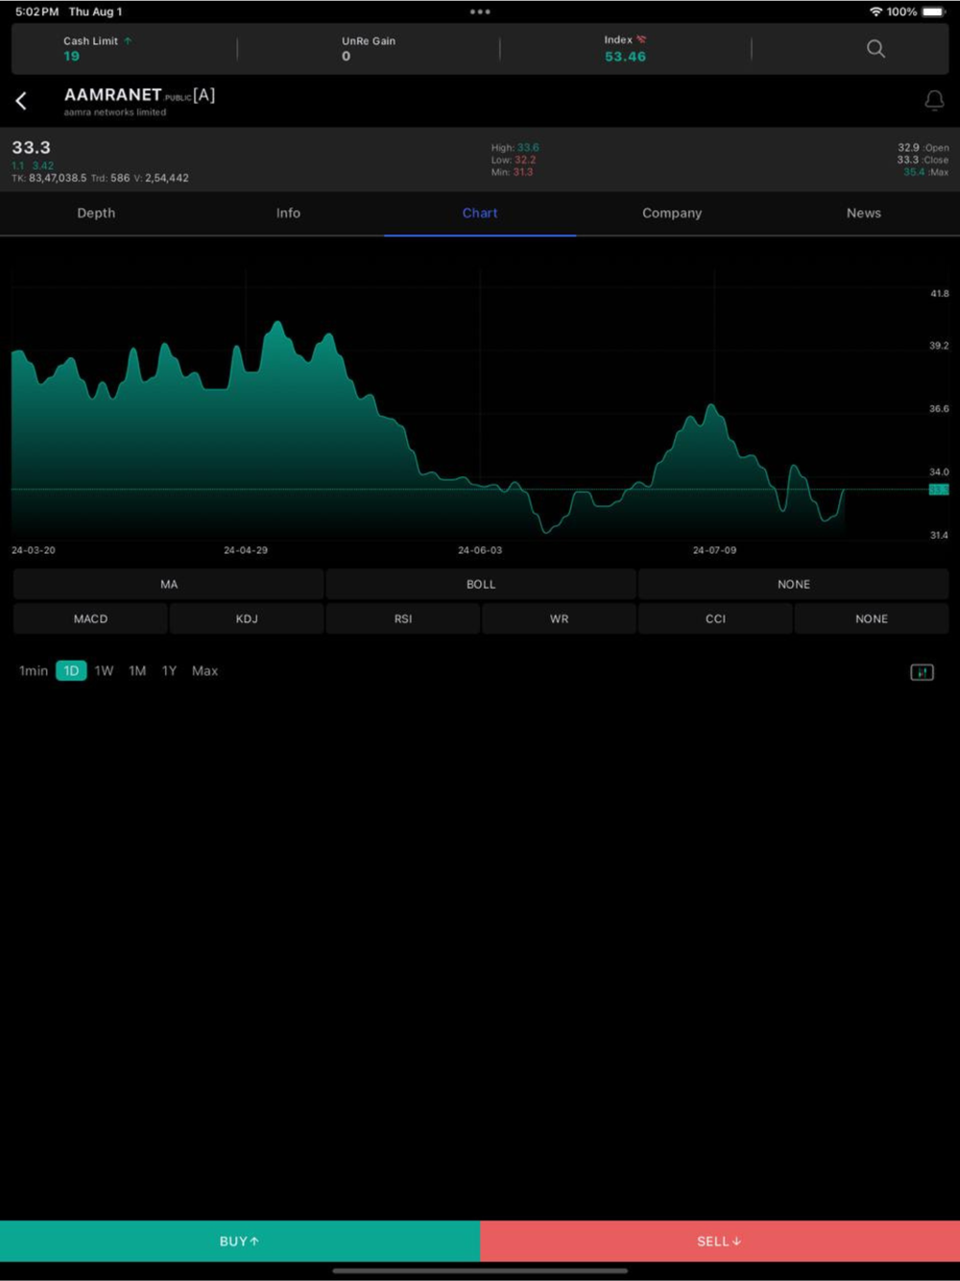This screenshot has height=1281, width=960.
Task: Open the Company tab
Action: [672, 213]
